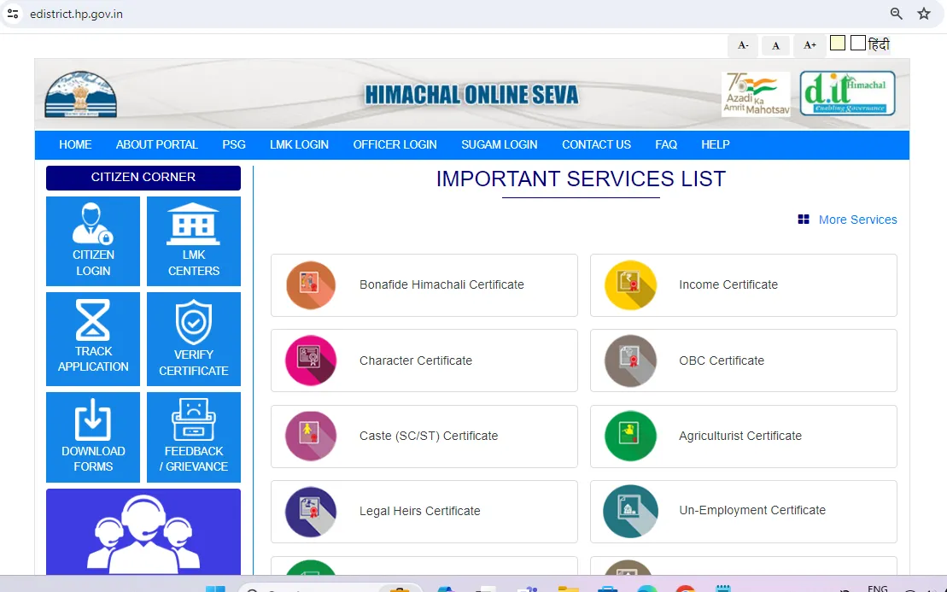Click the Income Certificate yellow icon
This screenshot has width=947, height=592.
[630, 285]
